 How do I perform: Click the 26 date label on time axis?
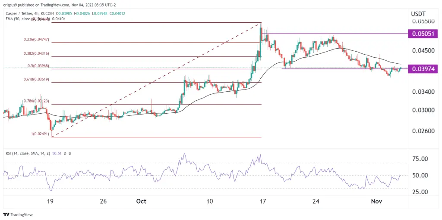pos(104,201)
